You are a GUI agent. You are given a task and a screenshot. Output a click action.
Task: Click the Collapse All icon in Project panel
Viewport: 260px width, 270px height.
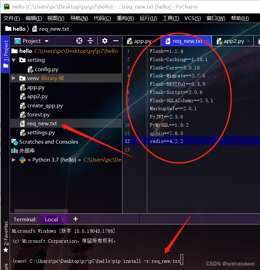click(90, 41)
